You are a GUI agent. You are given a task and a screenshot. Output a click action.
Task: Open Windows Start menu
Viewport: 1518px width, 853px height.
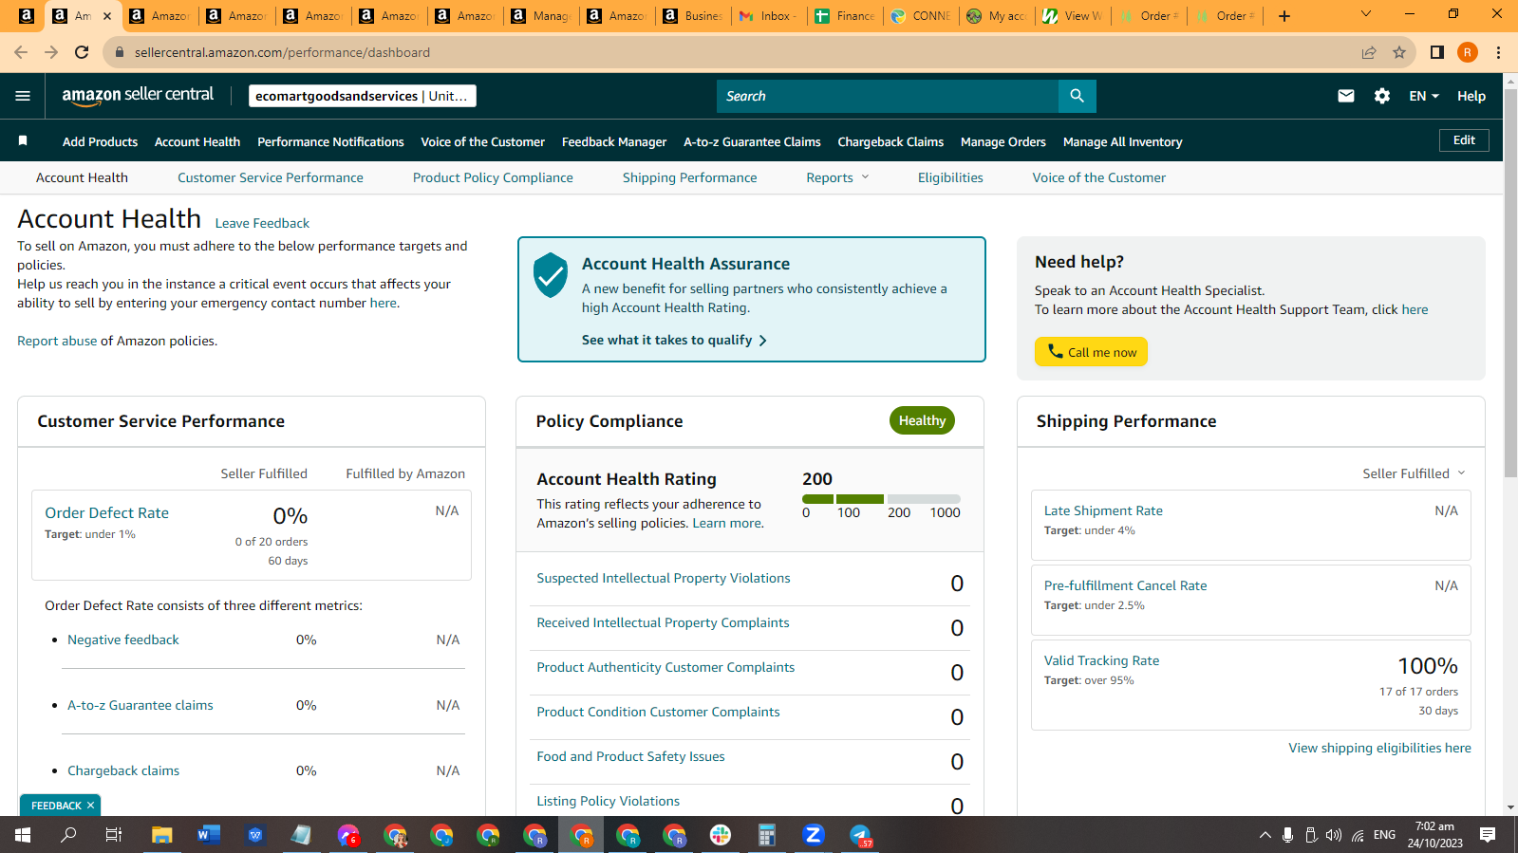[x=23, y=835]
